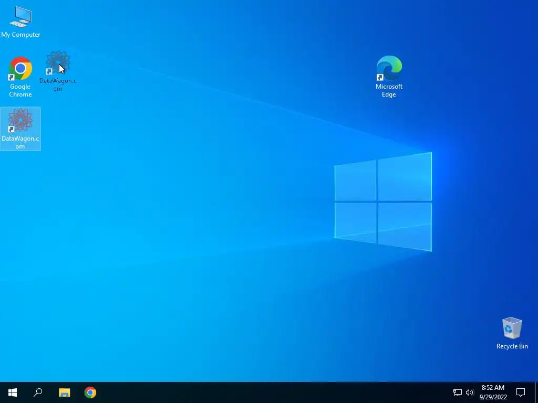Launch Chrome from the taskbar
Viewport: 538px width, 403px height.
pos(90,393)
